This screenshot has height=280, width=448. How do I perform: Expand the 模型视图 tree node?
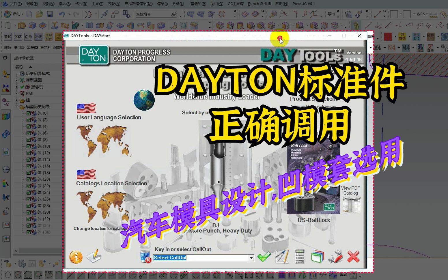(x=16, y=80)
